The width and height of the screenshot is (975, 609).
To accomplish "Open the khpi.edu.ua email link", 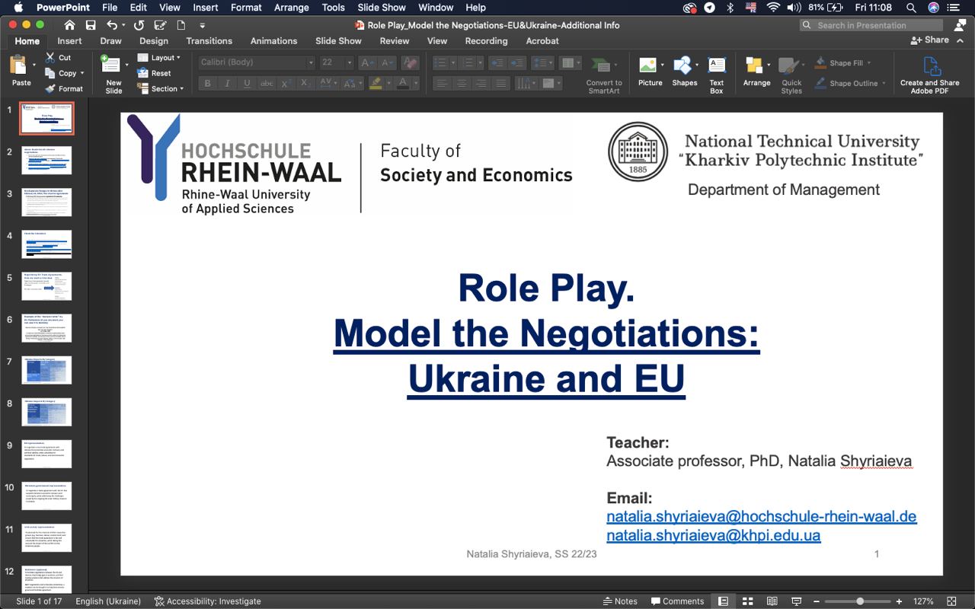I will (713, 535).
